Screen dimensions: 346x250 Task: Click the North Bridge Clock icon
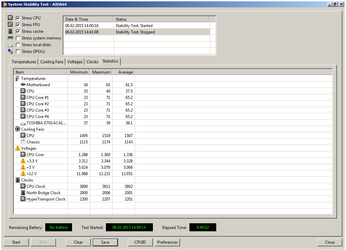point(23,193)
